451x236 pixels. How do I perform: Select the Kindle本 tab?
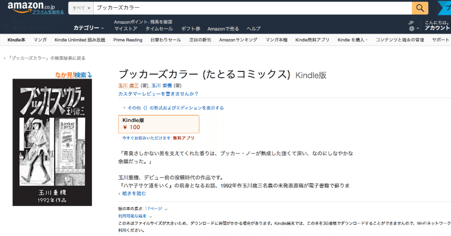click(x=16, y=40)
